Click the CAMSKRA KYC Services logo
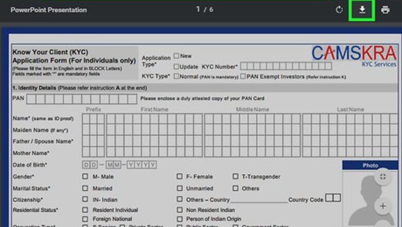The image size is (402, 227). (x=354, y=56)
